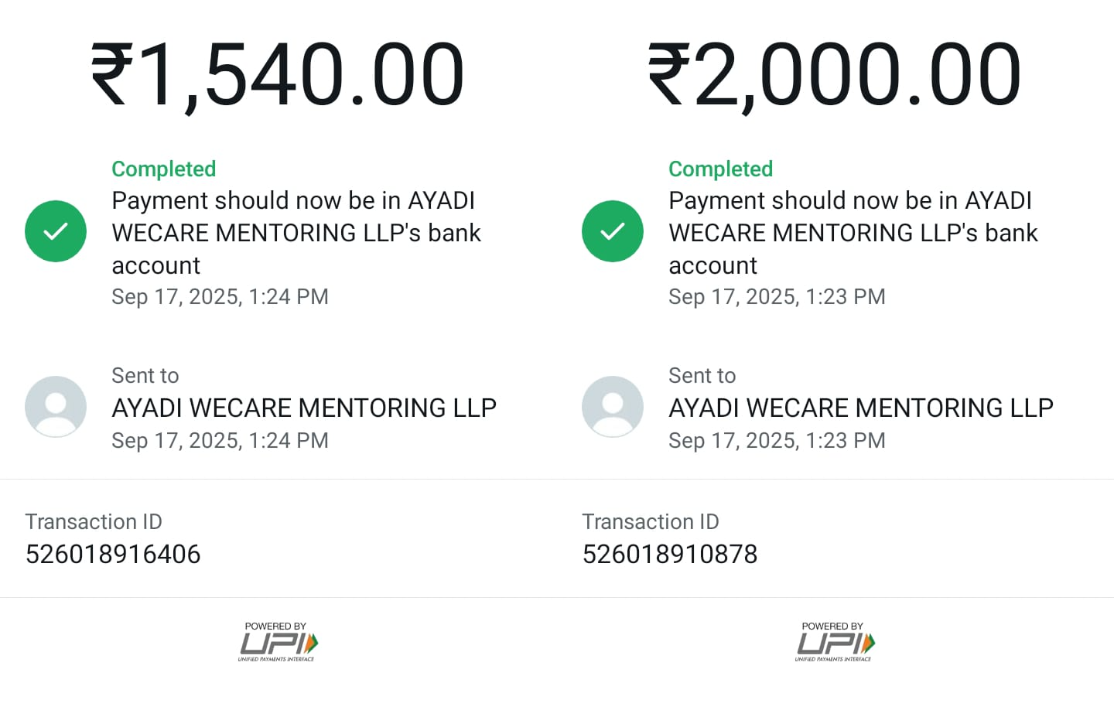This screenshot has height=717, width=1114.
Task: Click the UPI logo below transaction ID 526018916406
Action: (278, 643)
